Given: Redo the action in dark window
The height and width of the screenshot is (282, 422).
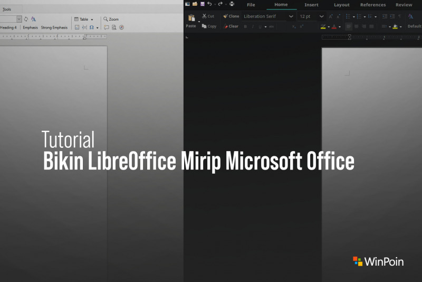Looking at the screenshot, I should click(220, 4).
